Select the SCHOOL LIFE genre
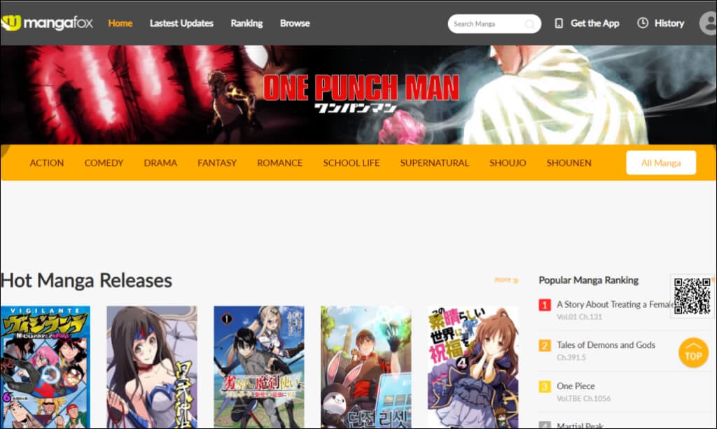 pos(351,163)
